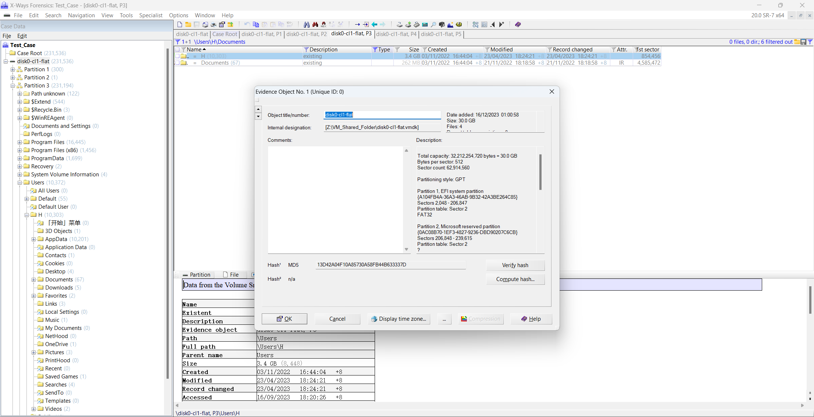Click the Properties toolbar icon
The width and height of the screenshot is (814, 417).
pos(222,25)
